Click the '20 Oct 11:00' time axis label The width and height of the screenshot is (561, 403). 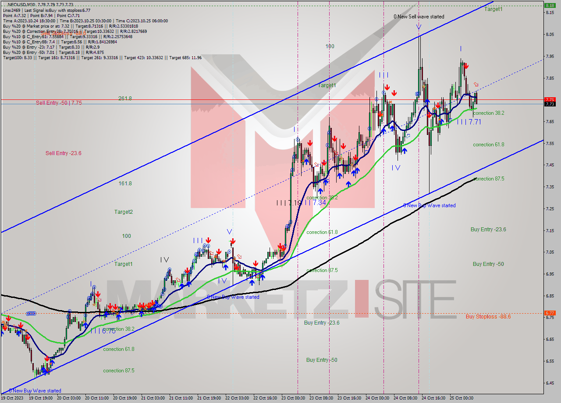click(x=97, y=398)
